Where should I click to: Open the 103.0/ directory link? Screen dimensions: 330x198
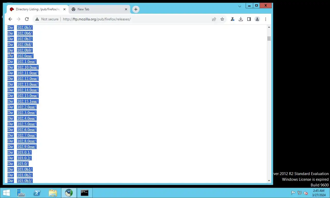tap(23, 164)
